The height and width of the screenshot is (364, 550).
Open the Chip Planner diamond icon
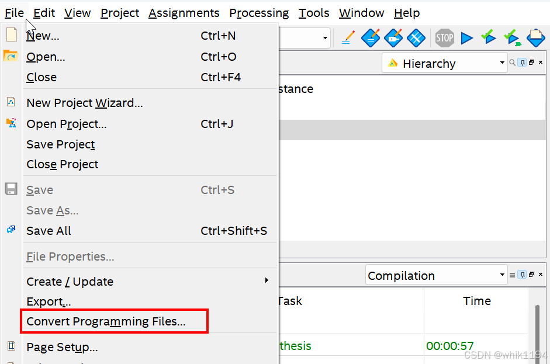(x=416, y=38)
